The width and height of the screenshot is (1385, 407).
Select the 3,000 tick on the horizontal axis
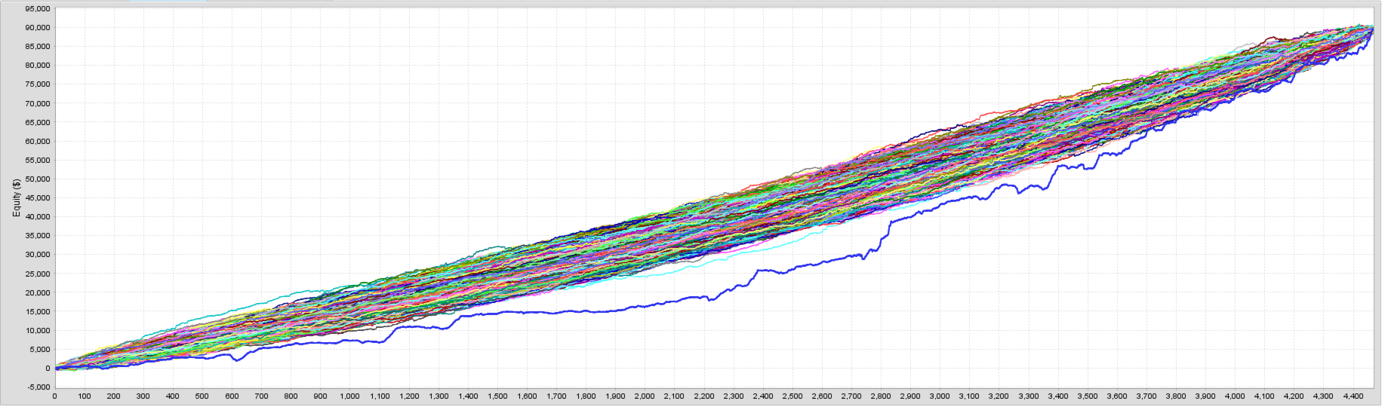click(x=940, y=396)
